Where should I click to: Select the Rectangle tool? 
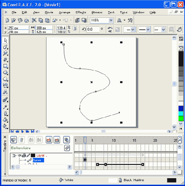click(x=5, y=66)
